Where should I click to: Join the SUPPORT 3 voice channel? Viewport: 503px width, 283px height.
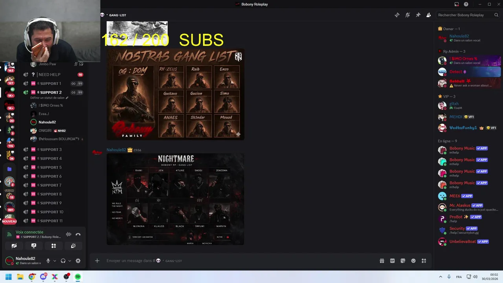tap(53, 149)
